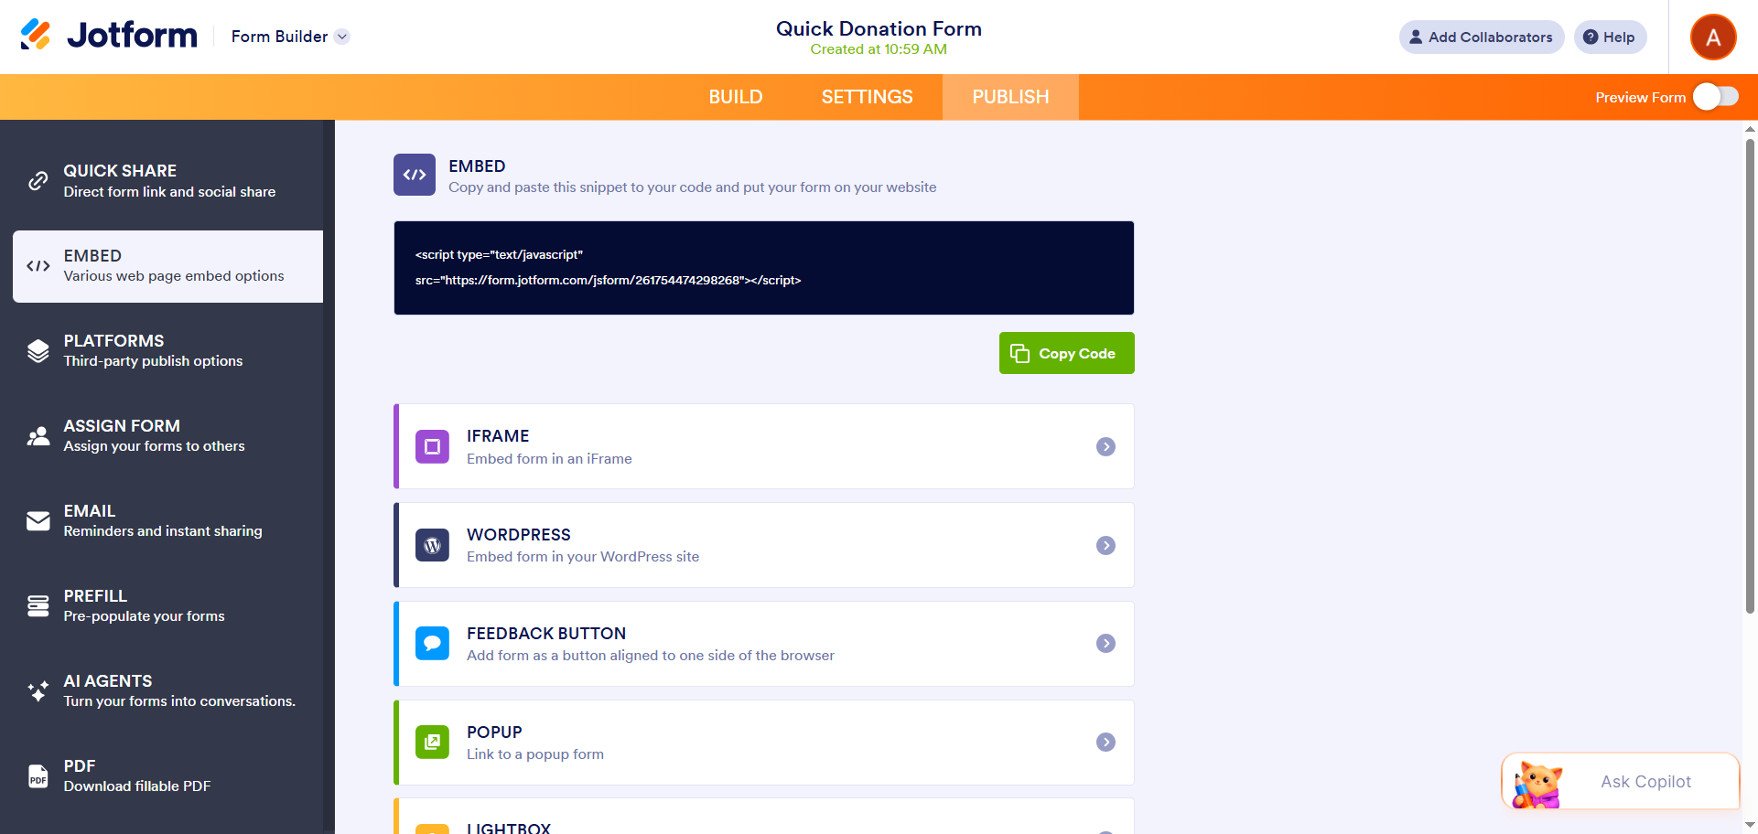
Task: Click Add Collaborators button
Action: coord(1481,37)
